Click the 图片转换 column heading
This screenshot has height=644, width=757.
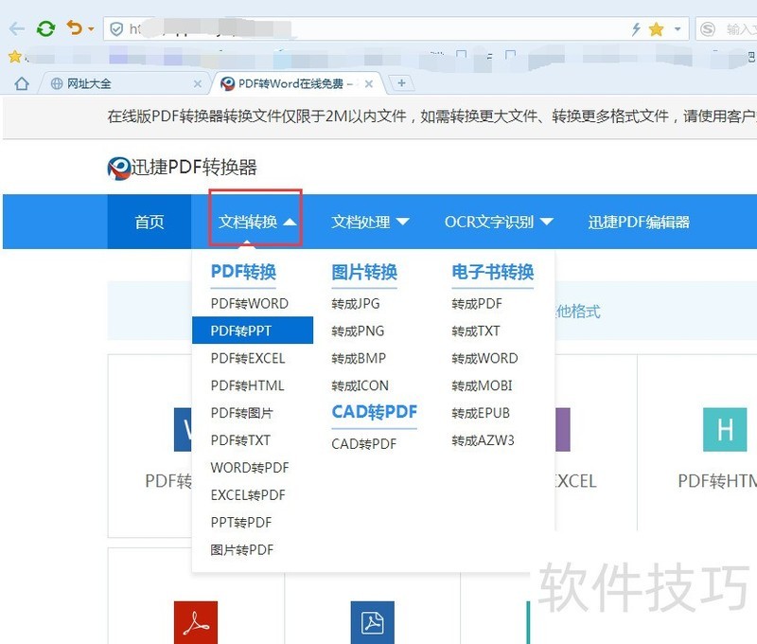(364, 272)
